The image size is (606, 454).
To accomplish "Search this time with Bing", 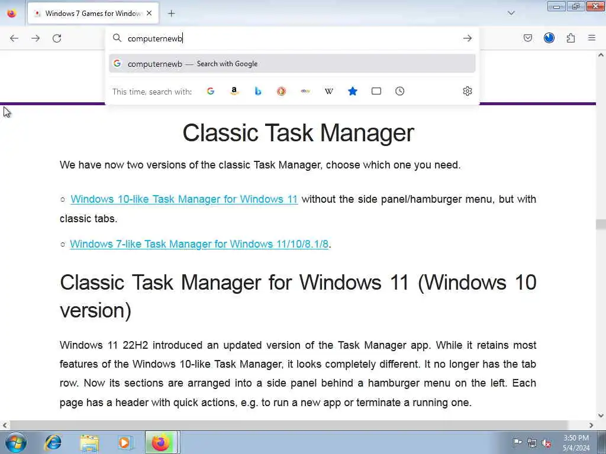I will tap(258, 91).
